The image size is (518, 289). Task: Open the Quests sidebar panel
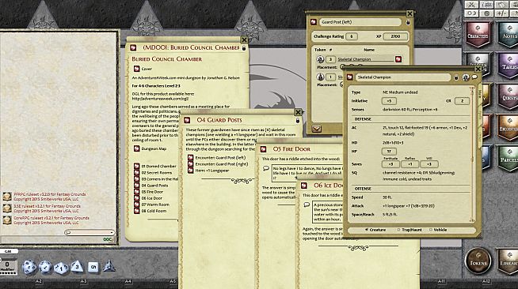click(x=508, y=97)
